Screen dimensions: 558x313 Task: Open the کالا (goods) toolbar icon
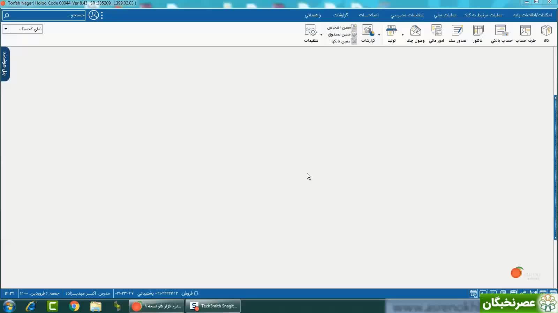tap(546, 33)
